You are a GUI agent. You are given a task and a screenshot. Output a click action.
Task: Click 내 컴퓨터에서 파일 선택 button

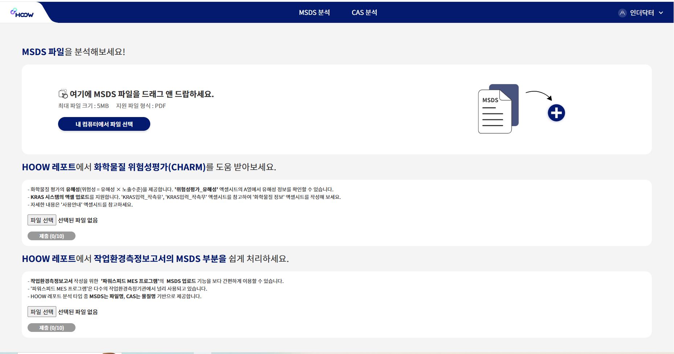tap(104, 124)
